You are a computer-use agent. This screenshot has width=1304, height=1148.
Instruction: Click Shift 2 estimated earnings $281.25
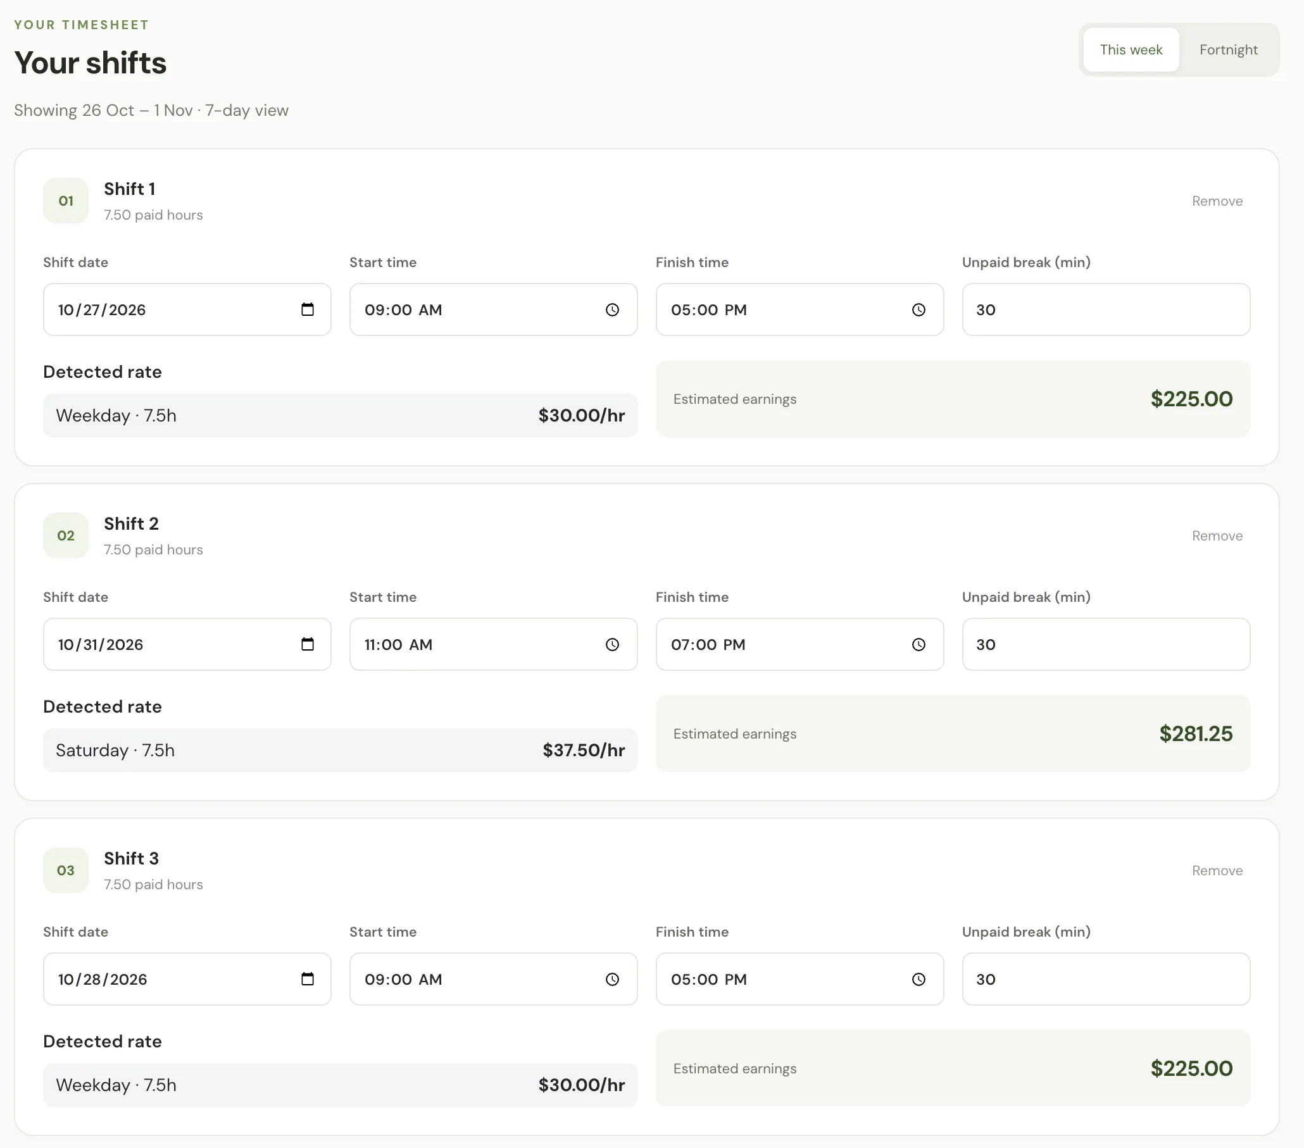1196,733
